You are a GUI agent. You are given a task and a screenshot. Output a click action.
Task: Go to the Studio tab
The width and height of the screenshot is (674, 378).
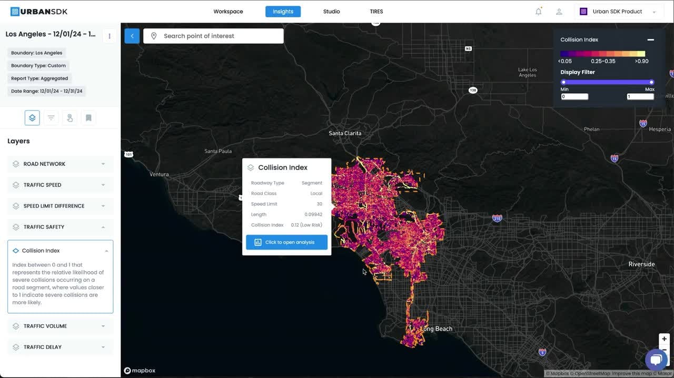click(x=331, y=12)
